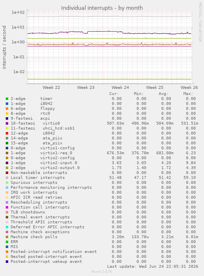Image resolution: width=204 pixels, height=276 pixels.
Task: Click the 'Spurious interrupts' legend label
Action: tap(34, 183)
